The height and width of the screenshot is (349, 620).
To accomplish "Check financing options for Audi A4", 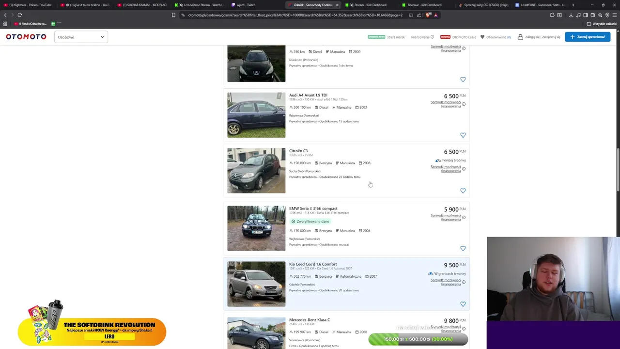I will [x=446, y=104].
